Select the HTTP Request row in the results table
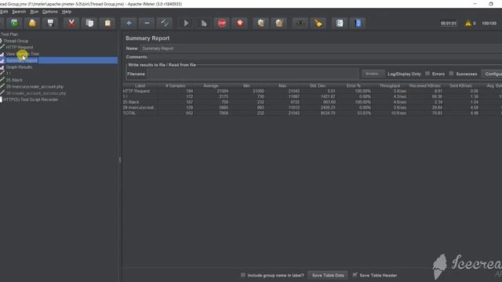The height and width of the screenshot is (282, 502). pyautogui.click(x=312, y=91)
